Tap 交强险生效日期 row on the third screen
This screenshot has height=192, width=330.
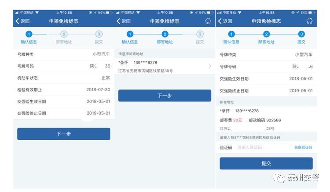(x=266, y=79)
